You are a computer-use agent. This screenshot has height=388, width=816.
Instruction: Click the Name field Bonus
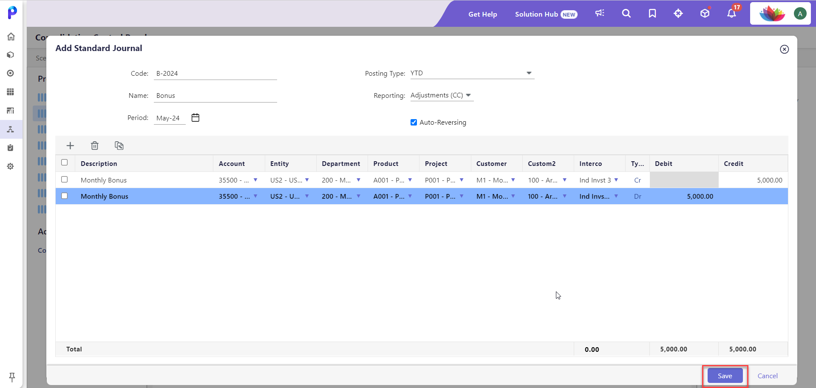(215, 96)
